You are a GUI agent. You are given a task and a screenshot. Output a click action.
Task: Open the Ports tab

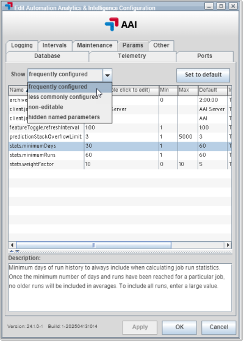tap(204, 56)
